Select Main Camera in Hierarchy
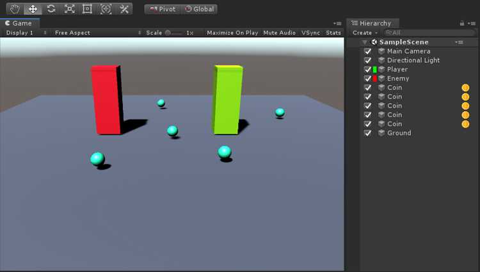The width and height of the screenshot is (480, 272). tap(409, 51)
